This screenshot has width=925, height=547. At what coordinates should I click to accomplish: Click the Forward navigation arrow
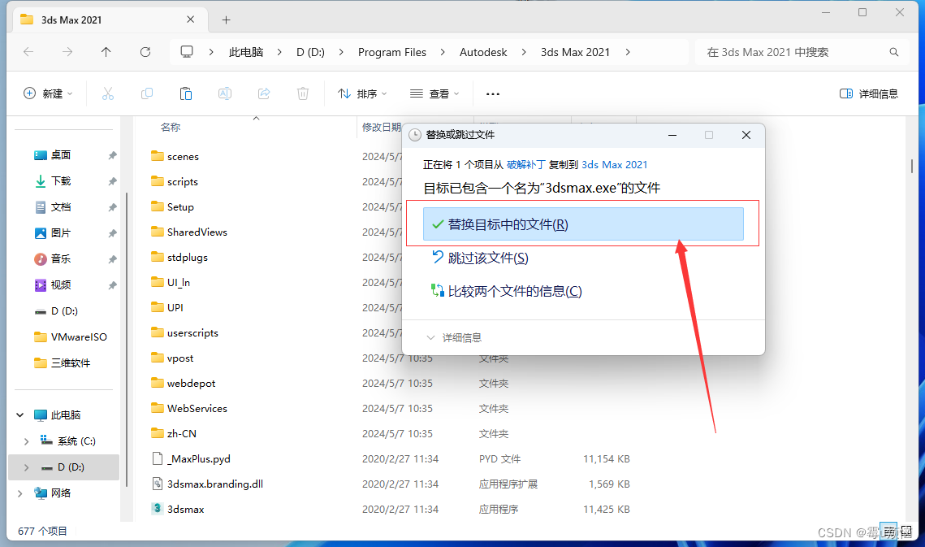coord(67,52)
